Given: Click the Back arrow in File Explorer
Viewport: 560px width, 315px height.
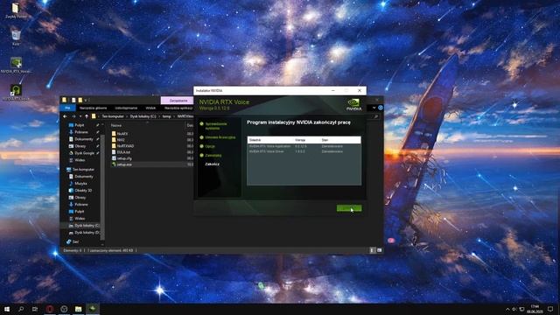Looking at the screenshot, I should click(x=65, y=116).
